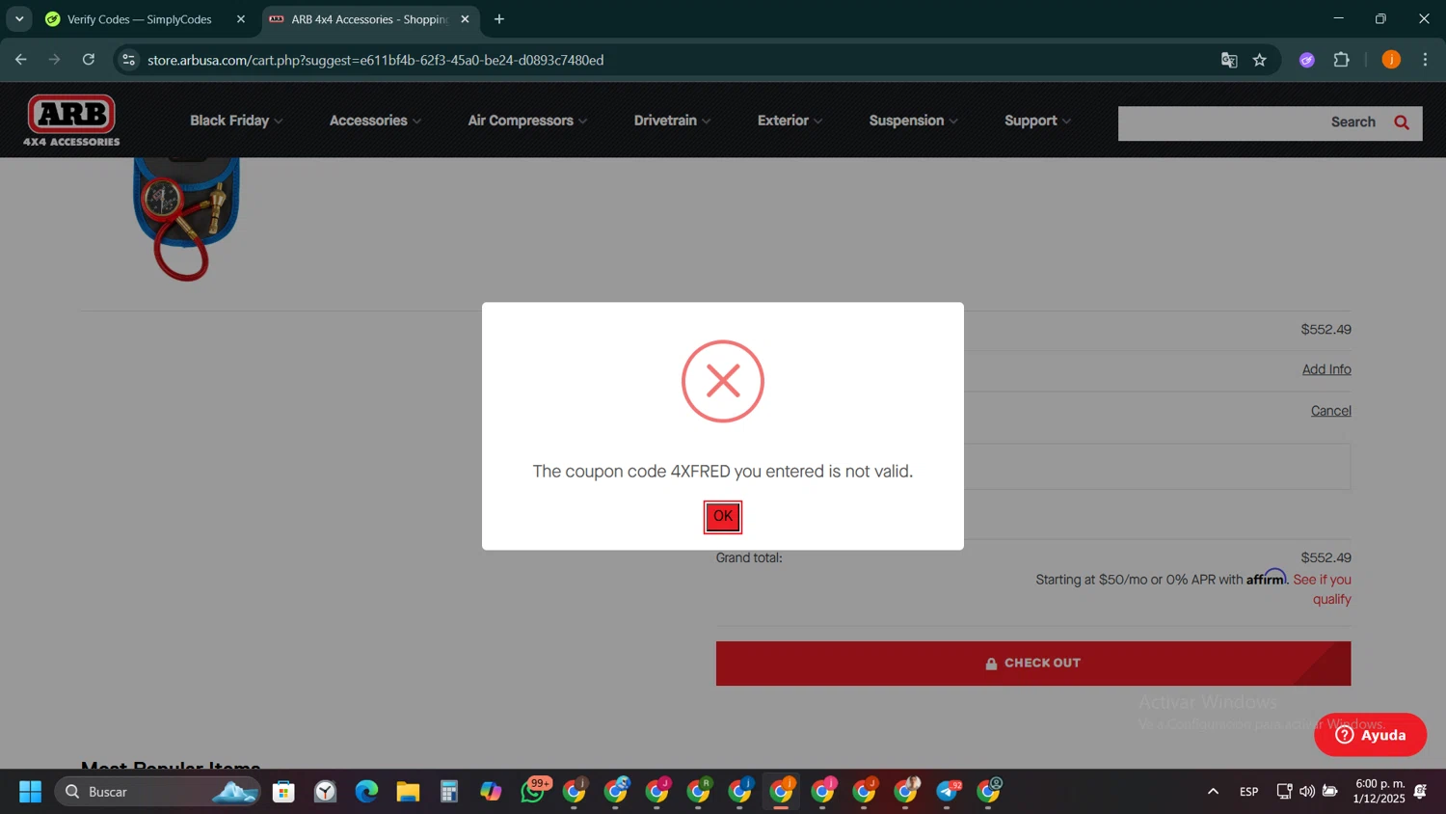The height and width of the screenshot is (814, 1446).
Task: Open Telegram from the taskbar
Action: coord(948,792)
